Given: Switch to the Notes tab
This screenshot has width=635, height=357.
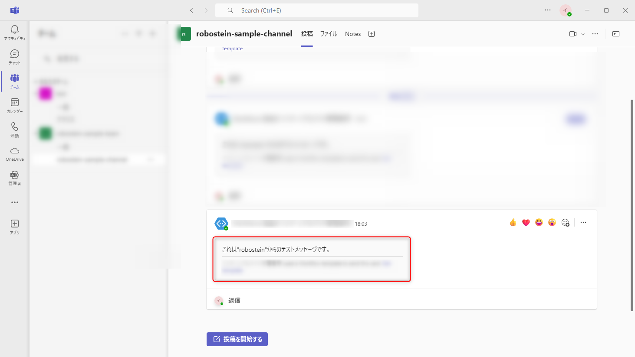Looking at the screenshot, I should coord(353,34).
